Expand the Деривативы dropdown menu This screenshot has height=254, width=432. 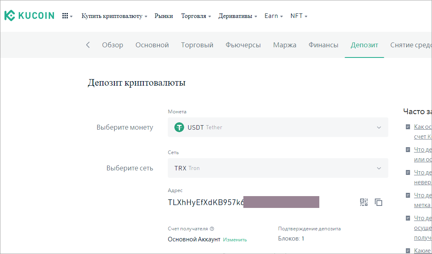tap(238, 16)
